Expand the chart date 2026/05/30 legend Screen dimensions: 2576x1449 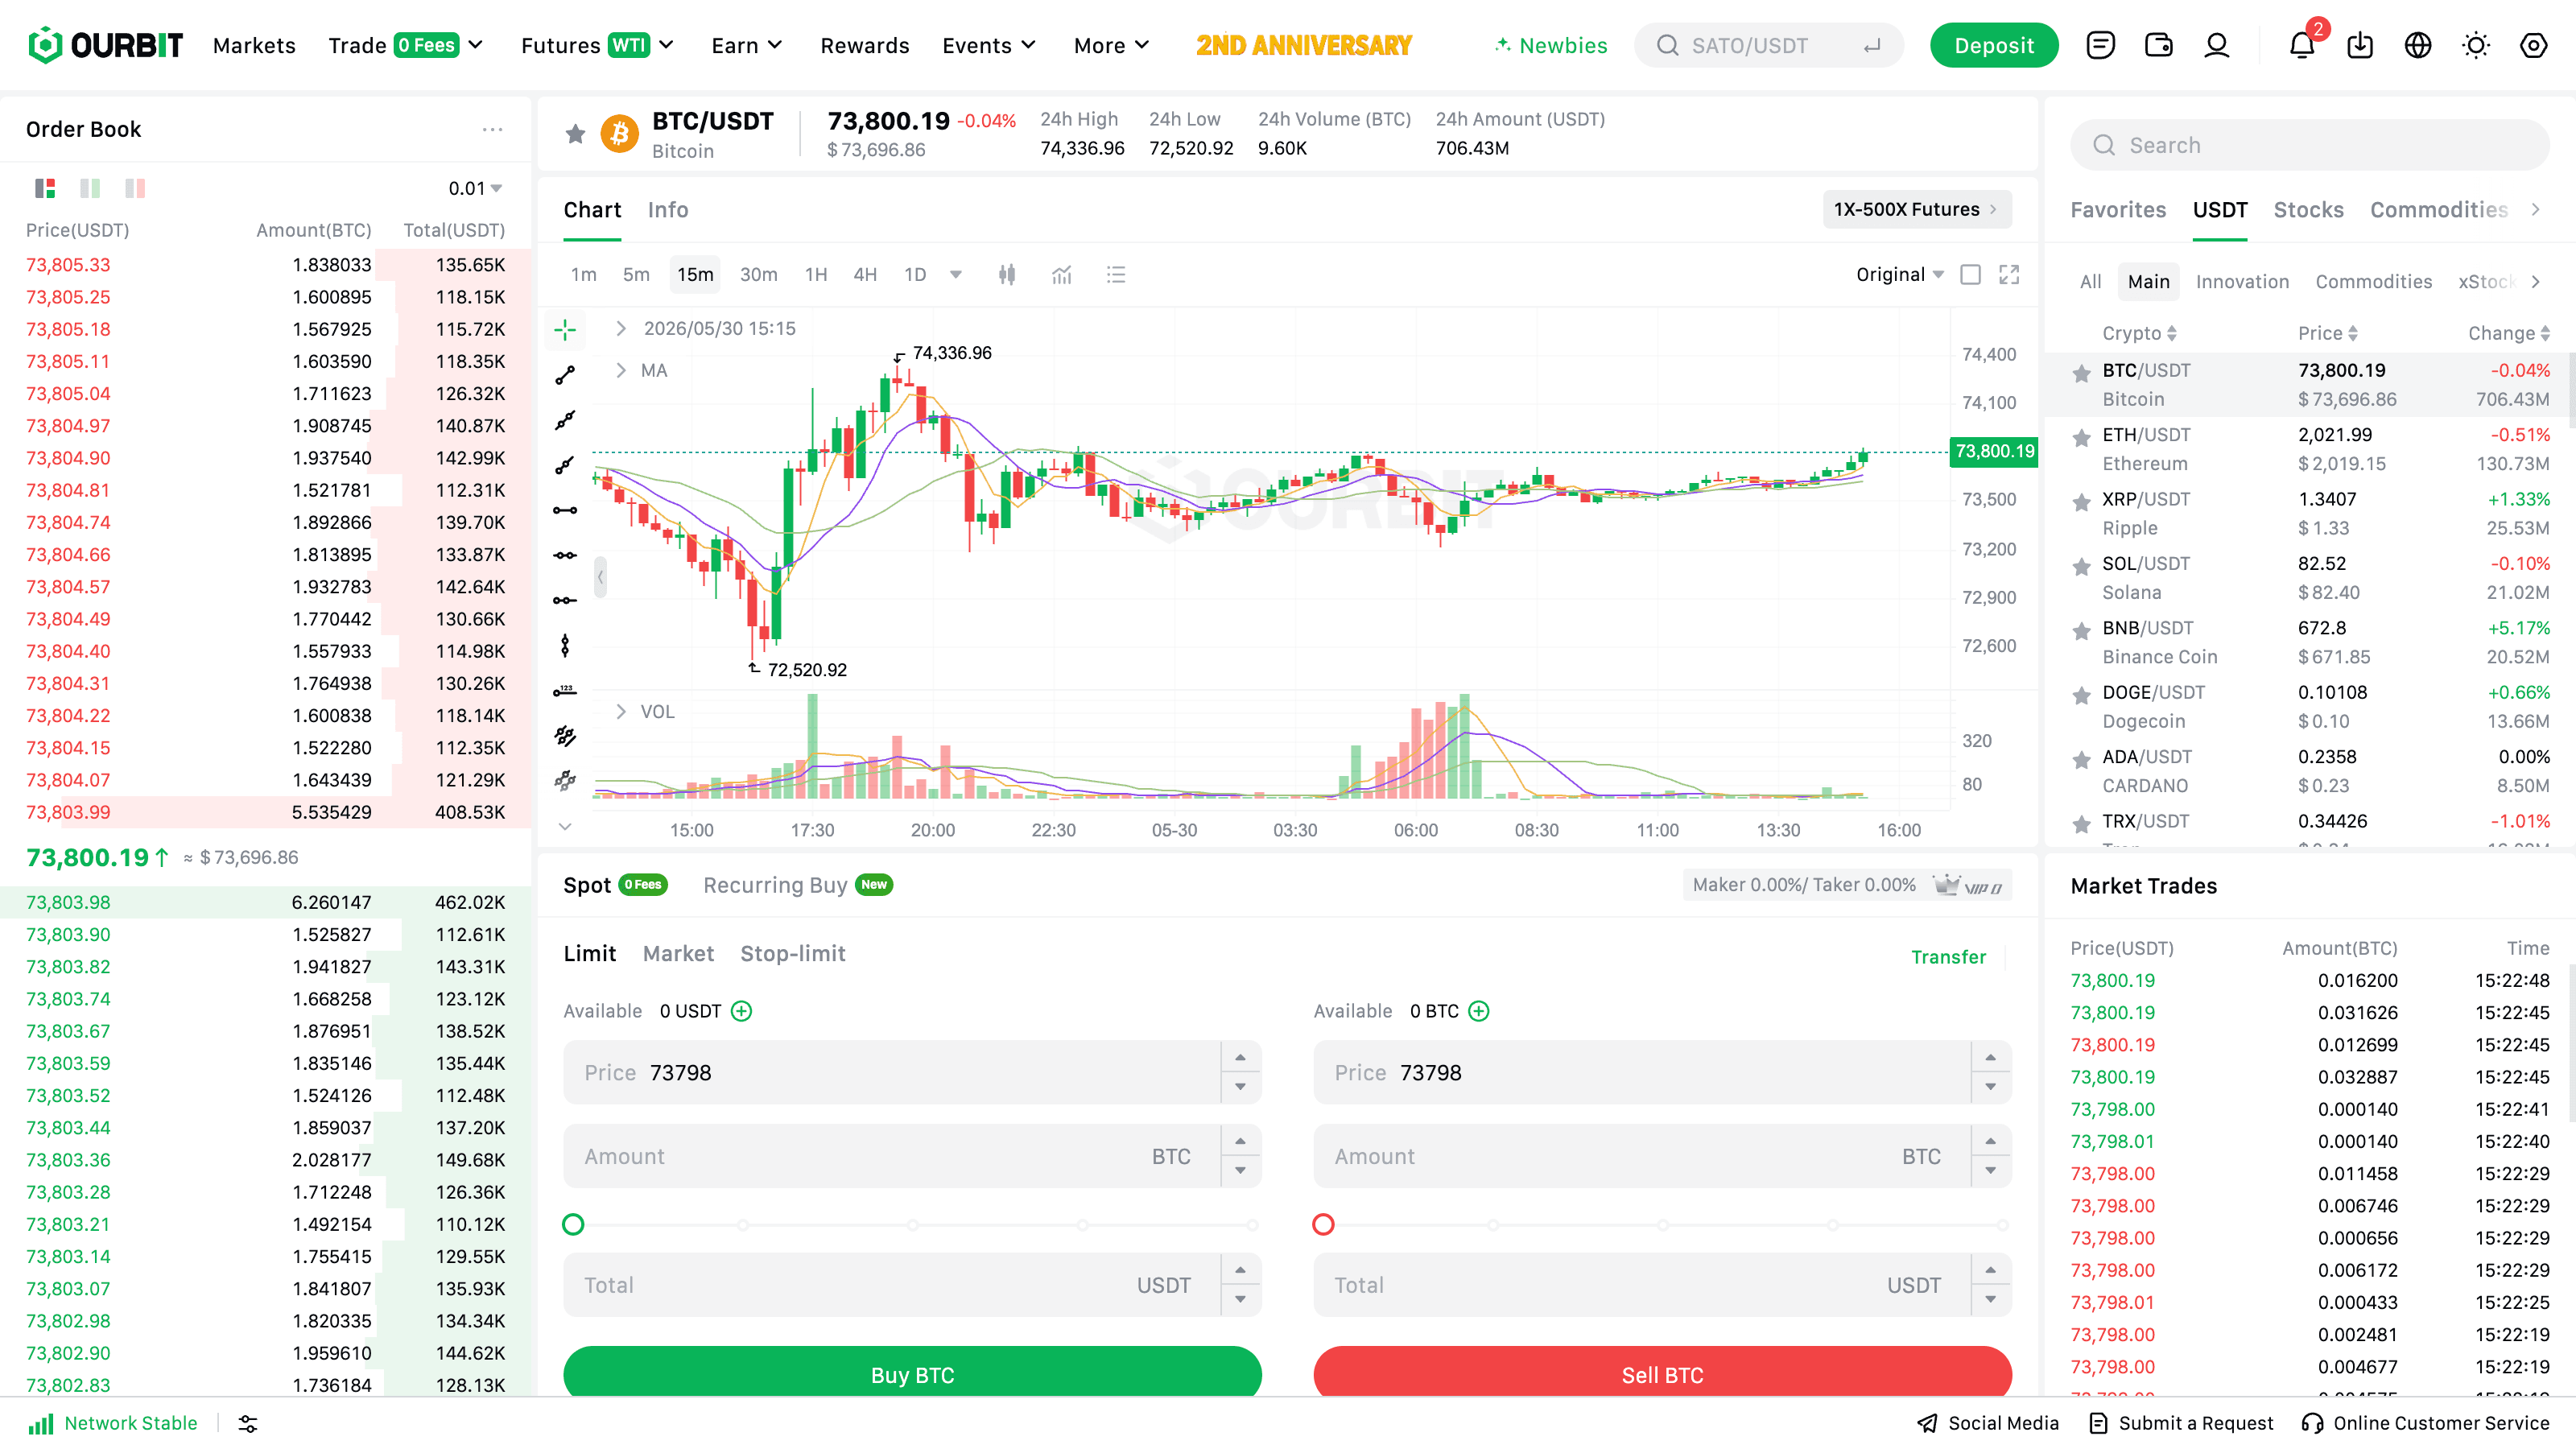[x=621, y=328]
